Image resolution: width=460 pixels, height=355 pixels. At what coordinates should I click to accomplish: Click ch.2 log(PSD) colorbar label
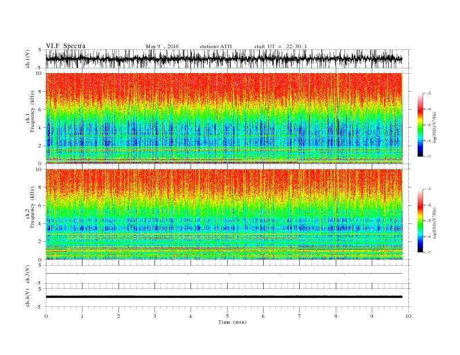(435, 223)
